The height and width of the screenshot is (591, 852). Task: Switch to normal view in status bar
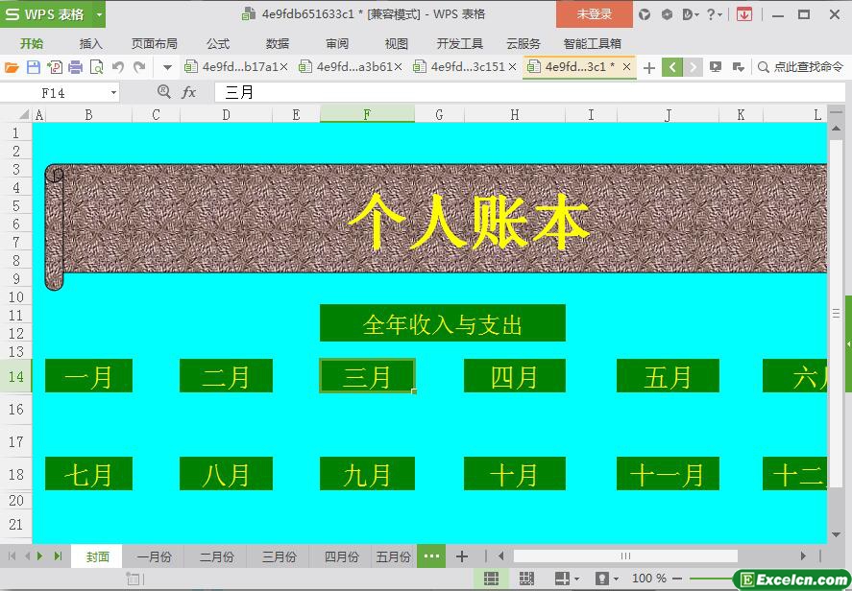(x=491, y=579)
